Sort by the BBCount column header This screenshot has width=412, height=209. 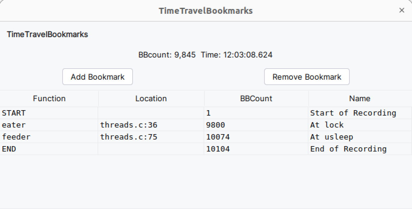(256, 99)
